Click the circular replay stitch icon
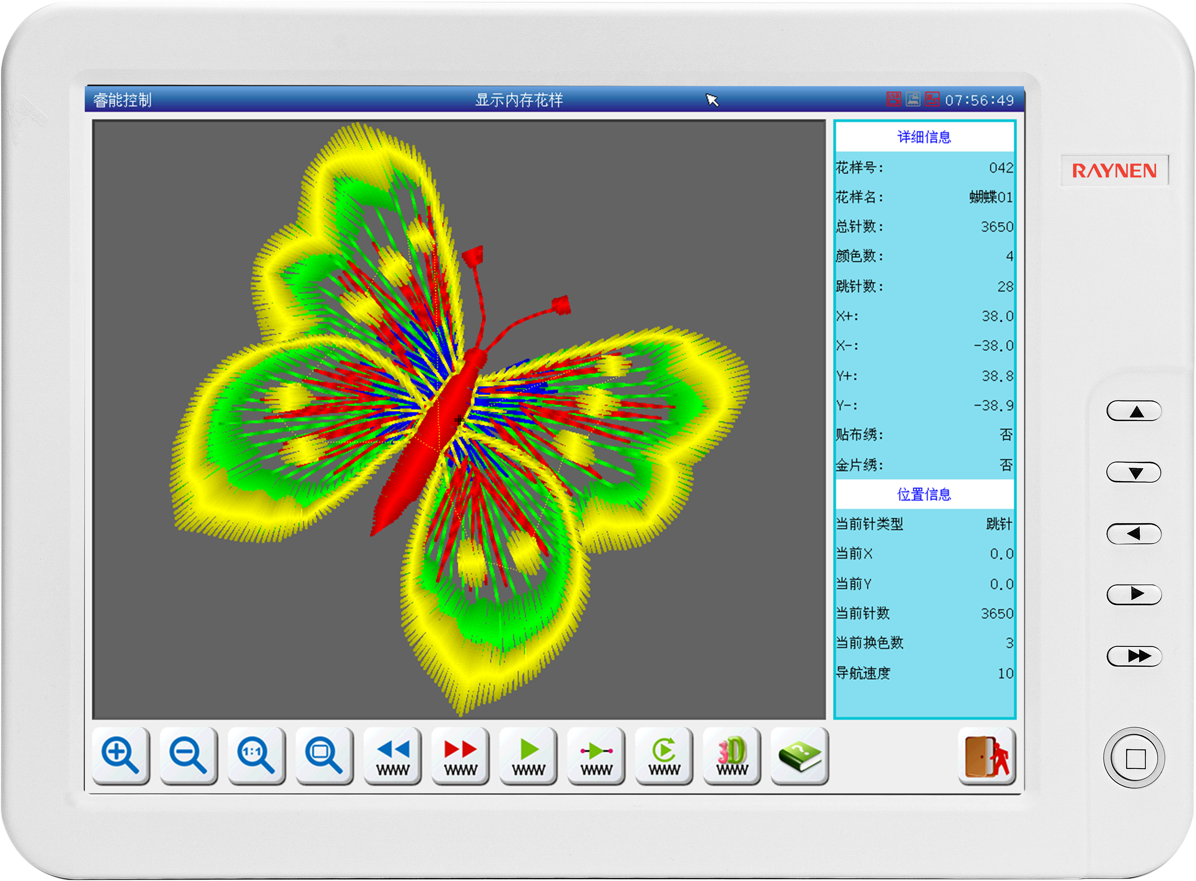This screenshot has width=1196, height=881. [x=664, y=756]
